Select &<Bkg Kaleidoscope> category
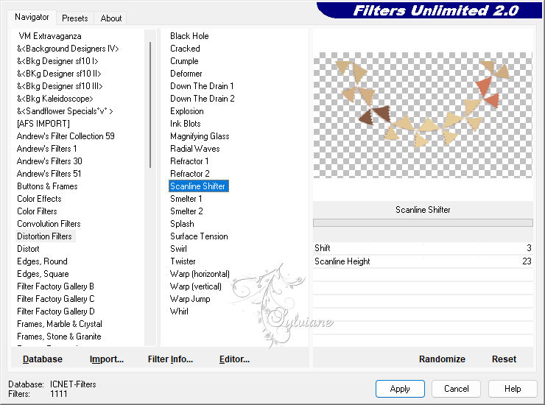 pyautogui.click(x=55, y=99)
